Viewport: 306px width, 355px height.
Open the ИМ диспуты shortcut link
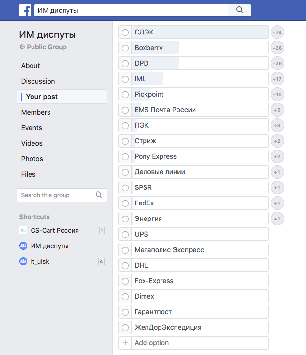(49, 246)
